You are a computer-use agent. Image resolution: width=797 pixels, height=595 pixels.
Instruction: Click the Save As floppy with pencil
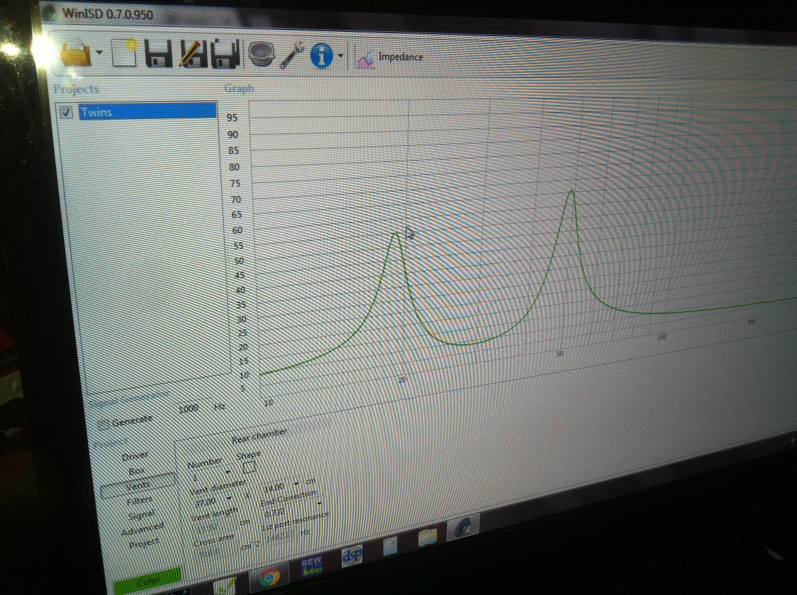[x=193, y=53]
